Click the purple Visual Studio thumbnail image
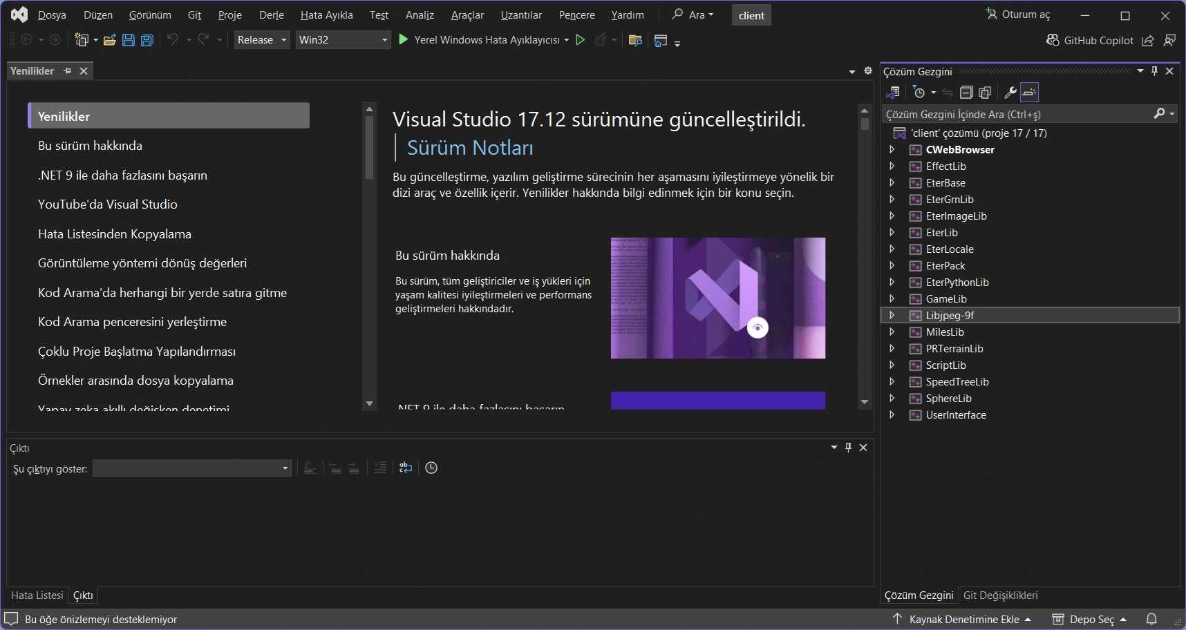This screenshot has height=630, width=1186. pos(718,298)
